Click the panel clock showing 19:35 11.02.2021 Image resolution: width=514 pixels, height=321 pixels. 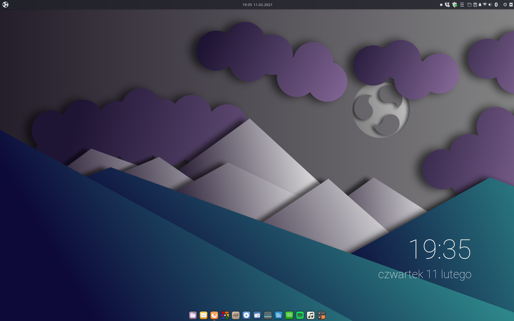257,5
